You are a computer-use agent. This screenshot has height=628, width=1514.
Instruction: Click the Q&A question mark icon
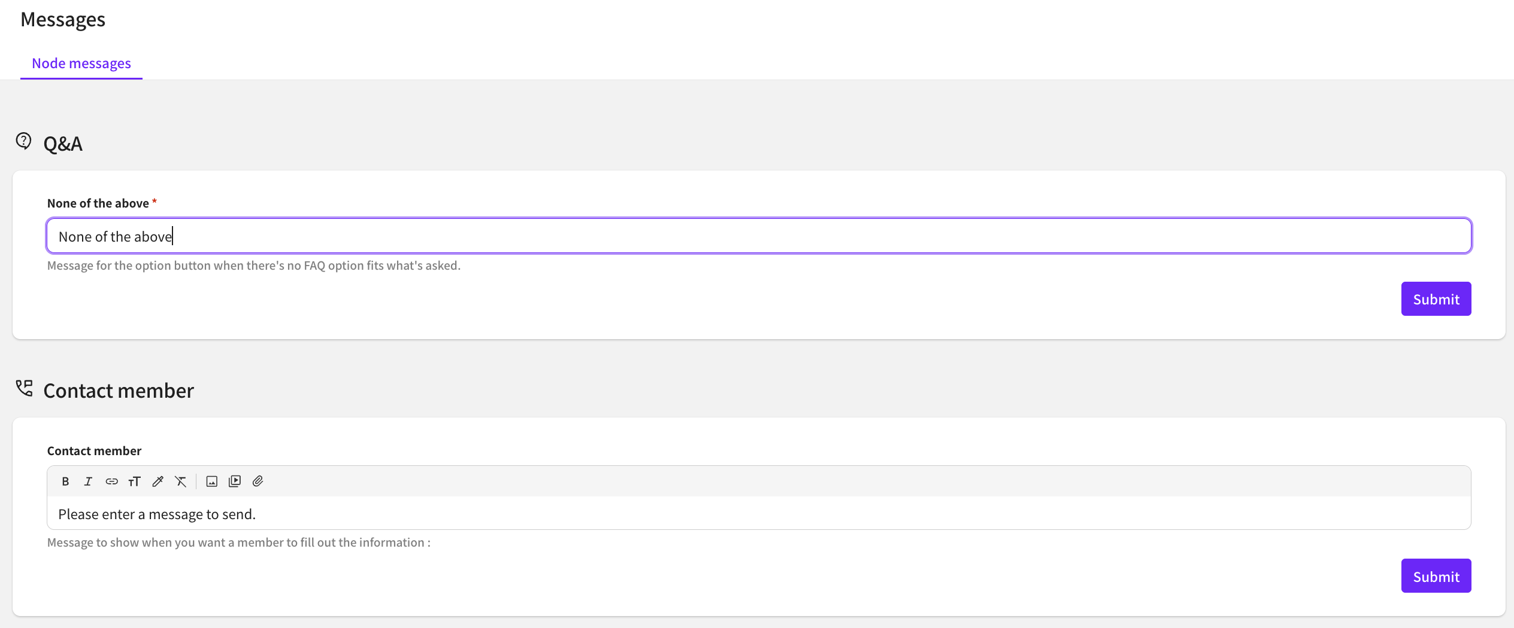[x=23, y=141]
